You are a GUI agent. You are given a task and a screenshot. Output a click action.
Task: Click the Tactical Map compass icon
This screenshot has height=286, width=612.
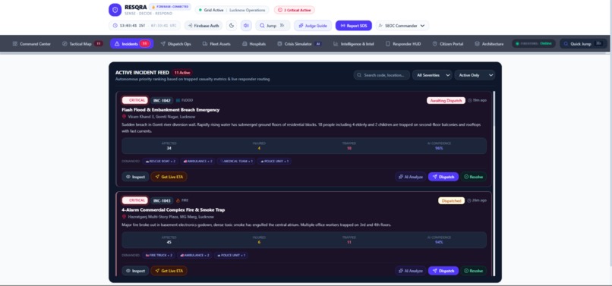coord(65,44)
